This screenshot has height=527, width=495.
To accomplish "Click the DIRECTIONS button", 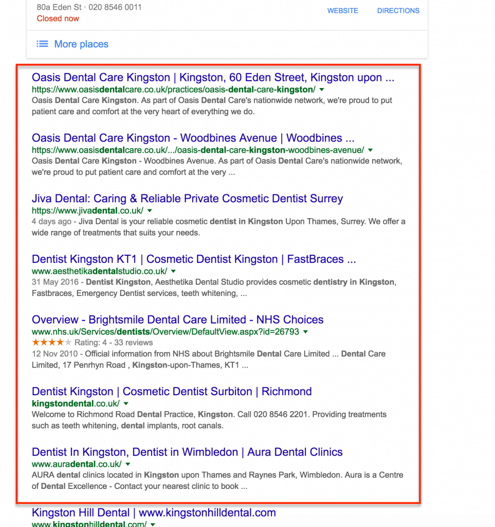I will tap(398, 11).
